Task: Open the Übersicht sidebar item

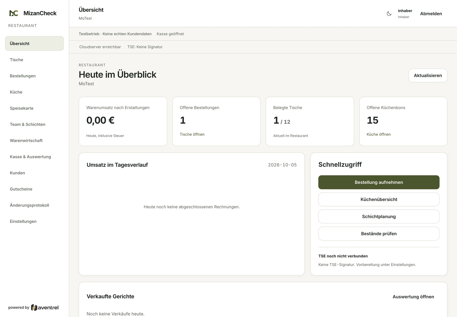Action: coord(34,43)
